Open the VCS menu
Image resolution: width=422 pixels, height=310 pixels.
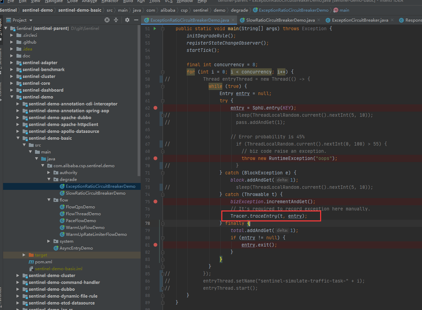tap(168, 1)
